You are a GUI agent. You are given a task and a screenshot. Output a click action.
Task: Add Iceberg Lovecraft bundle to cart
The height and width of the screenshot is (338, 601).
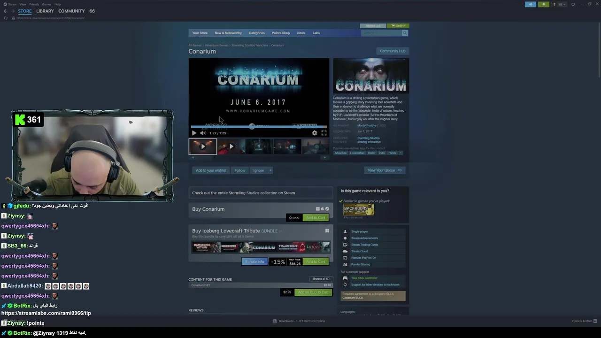tap(316, 261)
